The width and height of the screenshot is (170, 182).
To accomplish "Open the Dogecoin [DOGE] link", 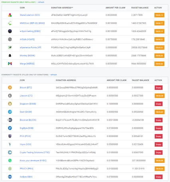I will pyautogui.click(x=28, y=104).
